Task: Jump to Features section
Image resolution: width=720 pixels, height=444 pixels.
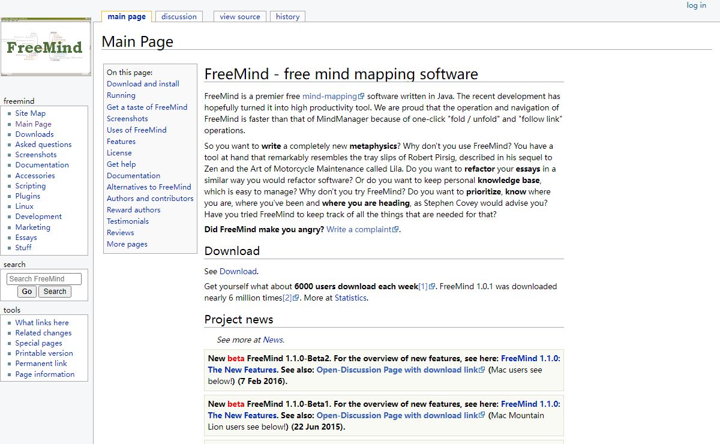Action: click(121, 142)
